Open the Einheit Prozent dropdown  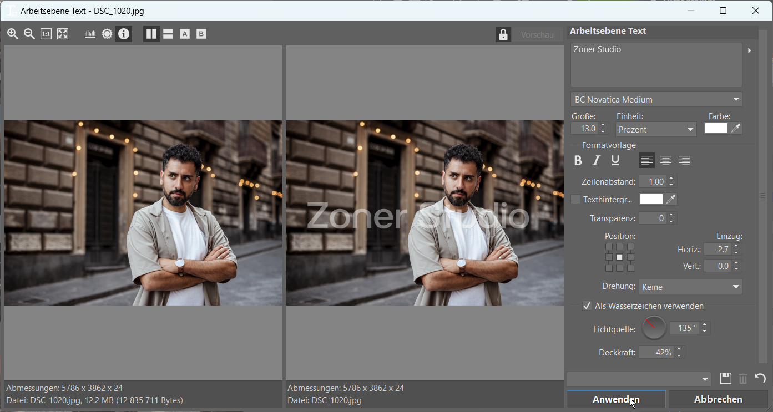point(656,129)
